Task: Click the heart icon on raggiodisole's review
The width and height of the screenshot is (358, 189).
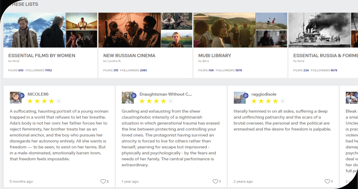Action: point(327,181)
